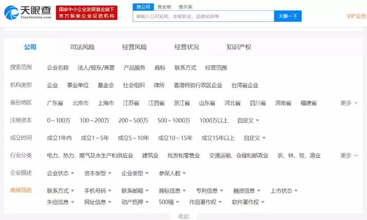The width and height of the screenshot is (367, 220).
Task: Choose 法人/股东/高管 search scope
Action: click(x=96, y=68)
